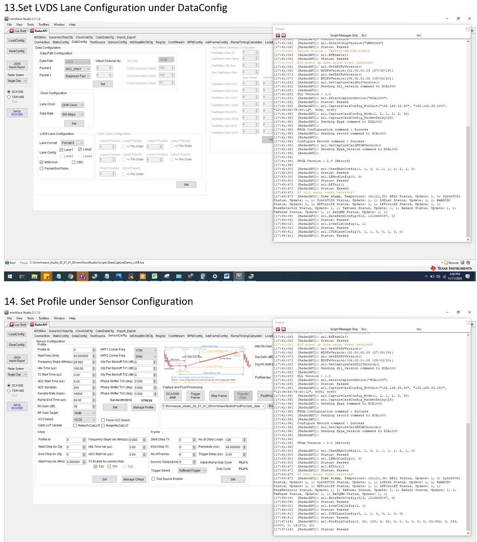Click the Windows Start button on the taskbar
Screen dimensions: 477x542
(x=11, y=276)
